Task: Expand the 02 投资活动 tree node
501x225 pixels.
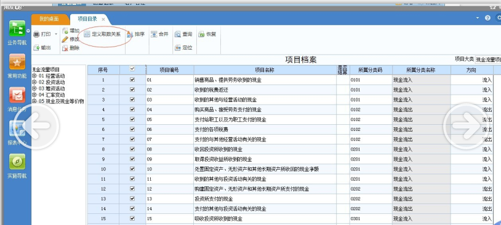Action: [34, 82]
